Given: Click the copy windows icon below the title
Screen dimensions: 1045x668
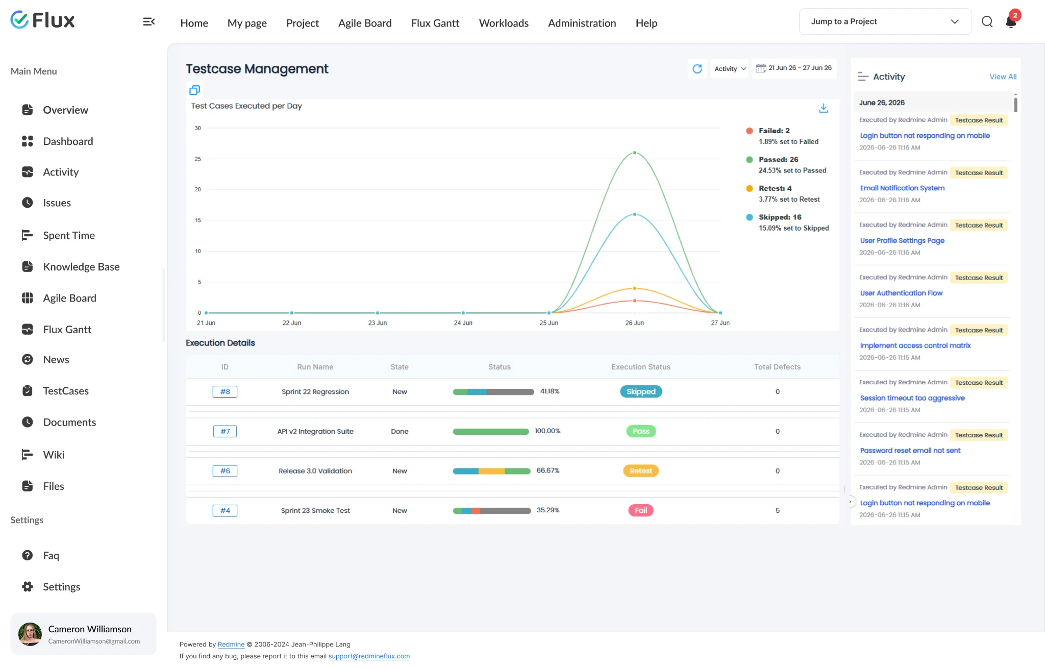Looking at the screenshot, I should [x=194, y=90].
